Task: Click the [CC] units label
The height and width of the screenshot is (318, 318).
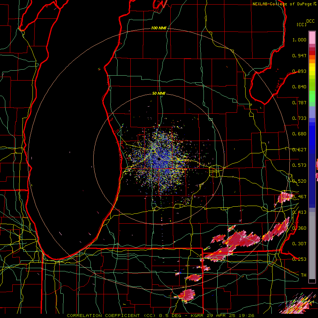Action: pyautogui.click(x=301, y=24)
